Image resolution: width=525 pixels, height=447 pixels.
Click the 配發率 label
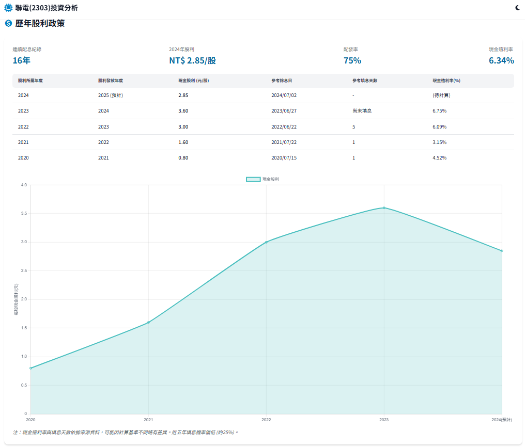[350, 49]
